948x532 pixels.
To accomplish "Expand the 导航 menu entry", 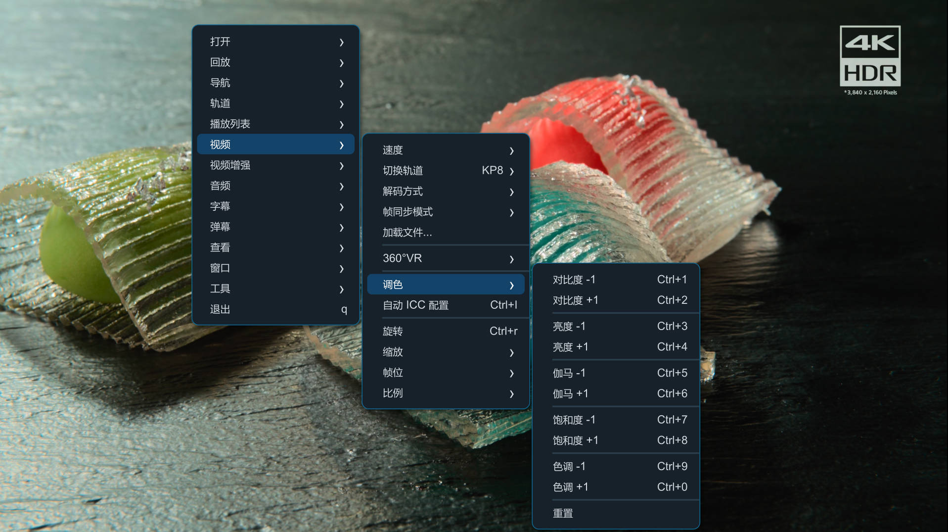I will (x=275, y=83).
